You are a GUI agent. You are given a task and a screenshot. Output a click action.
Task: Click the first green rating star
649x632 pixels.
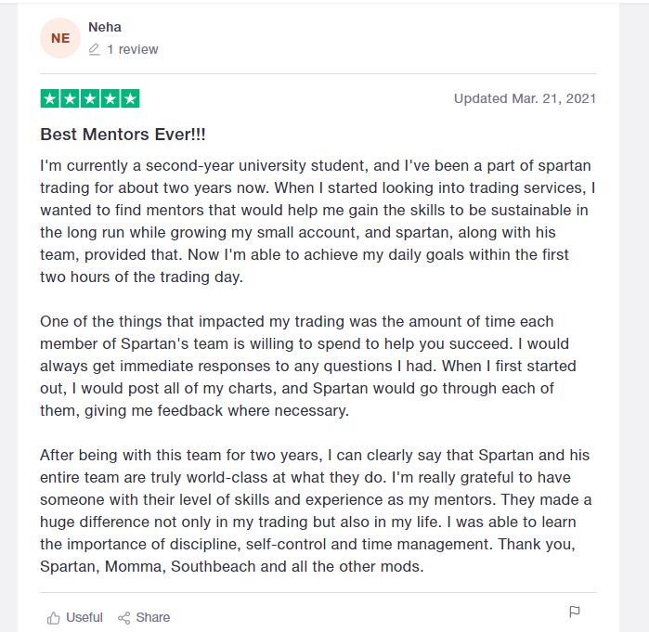click(x=50, y=98)
